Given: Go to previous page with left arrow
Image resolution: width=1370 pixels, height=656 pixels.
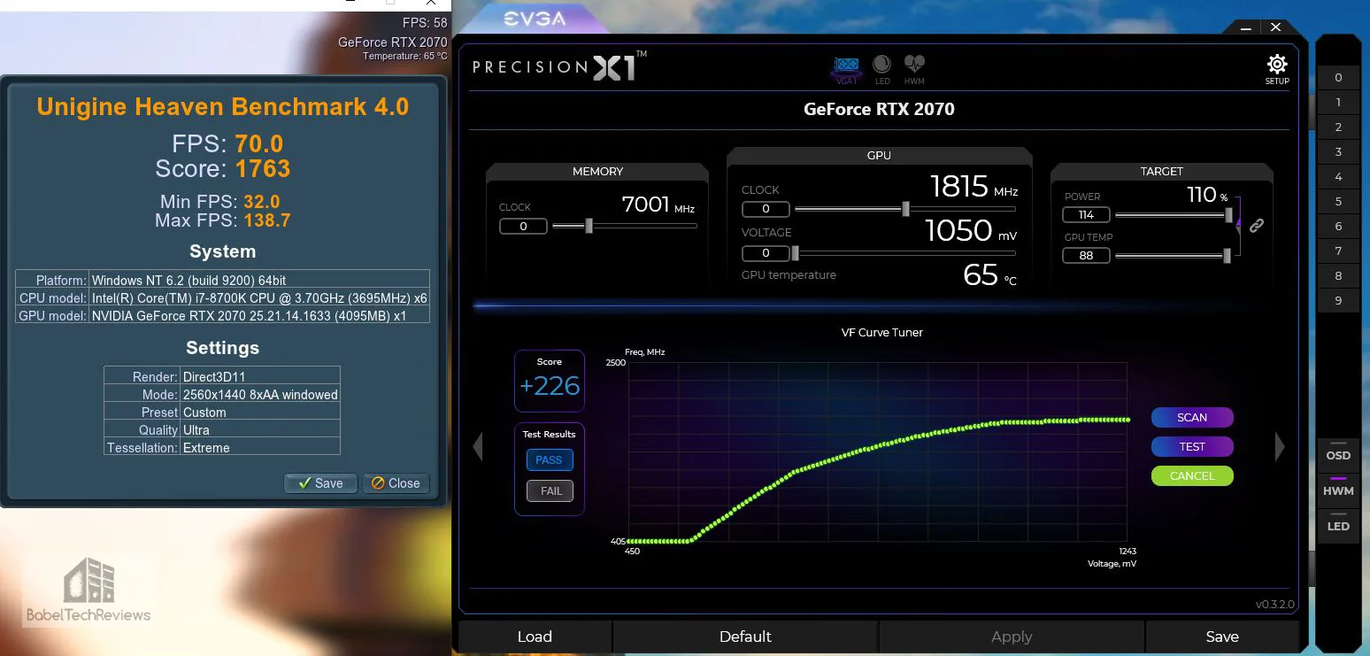Looking at the screenshot, I should (478, 446).
